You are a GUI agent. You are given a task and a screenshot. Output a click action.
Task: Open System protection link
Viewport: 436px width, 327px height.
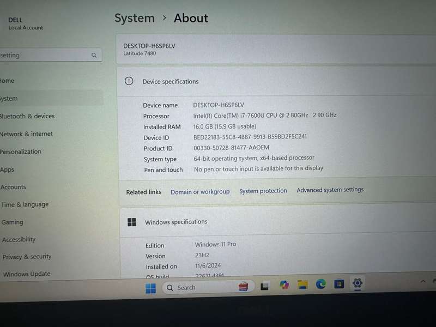pos(263,191)
